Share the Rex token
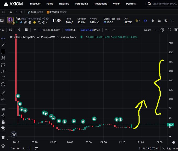 [x=44, y=19]
